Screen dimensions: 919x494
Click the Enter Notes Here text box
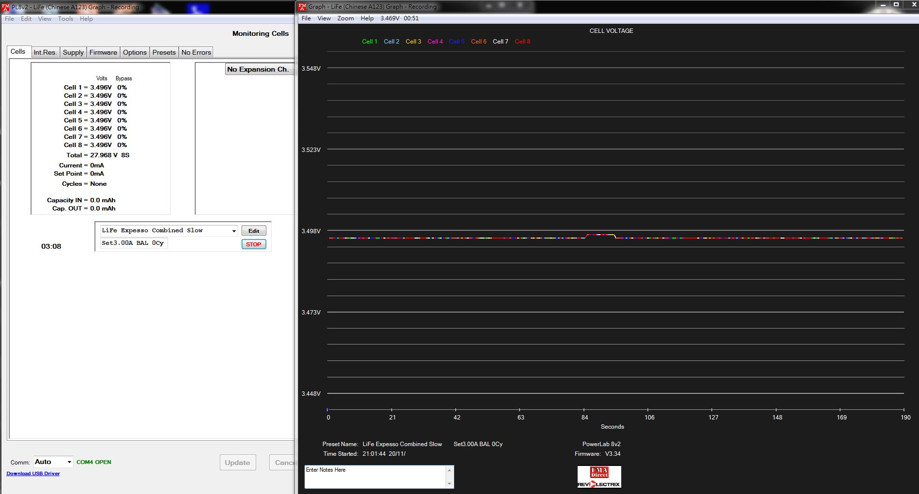click(375, 477)
